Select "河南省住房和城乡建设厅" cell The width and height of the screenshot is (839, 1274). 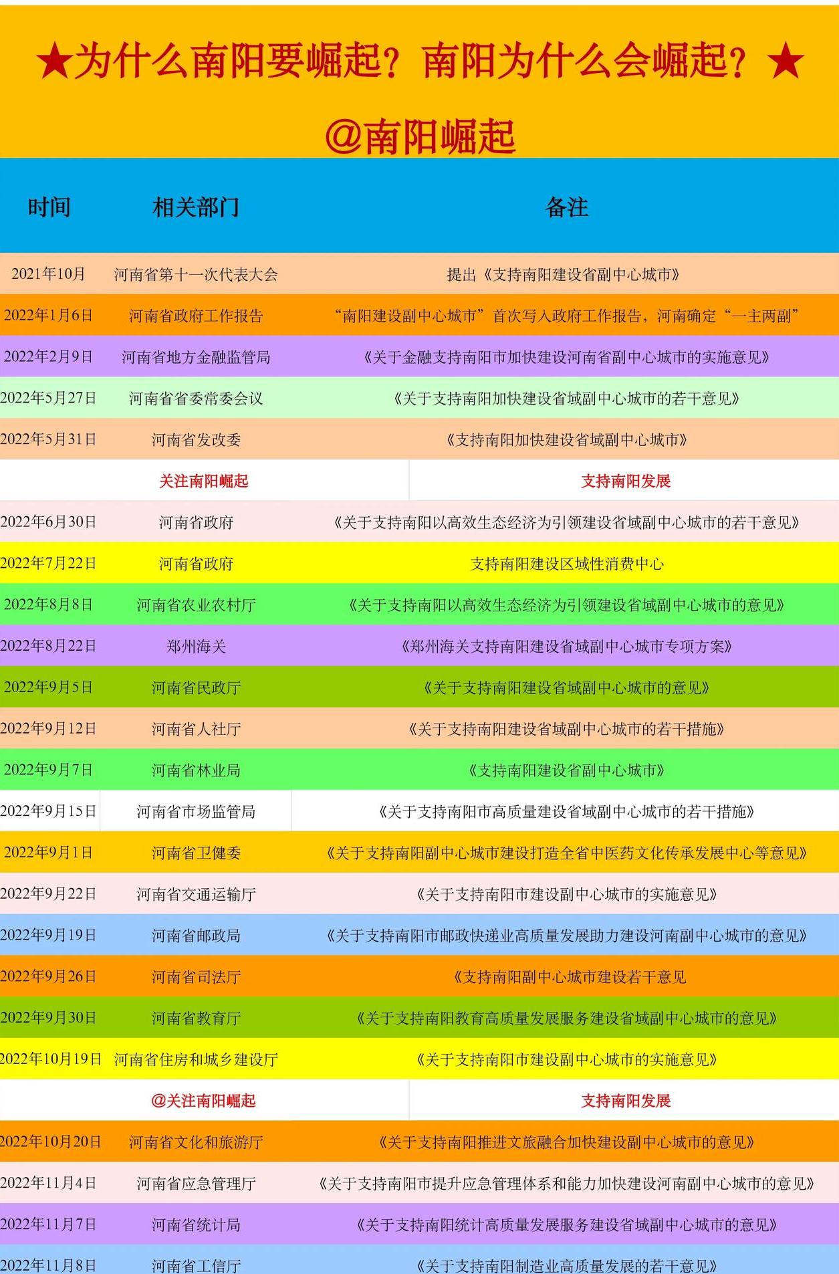[196, 1061]
